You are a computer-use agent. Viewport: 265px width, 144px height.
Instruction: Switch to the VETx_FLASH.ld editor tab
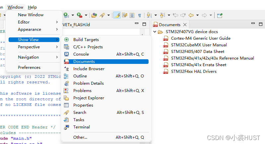coord(76,24)
